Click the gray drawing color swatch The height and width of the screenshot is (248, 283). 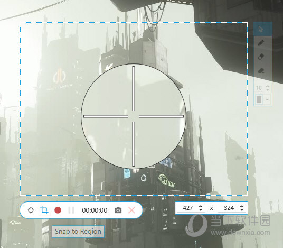pyautogui.click(x=259, y=99)
